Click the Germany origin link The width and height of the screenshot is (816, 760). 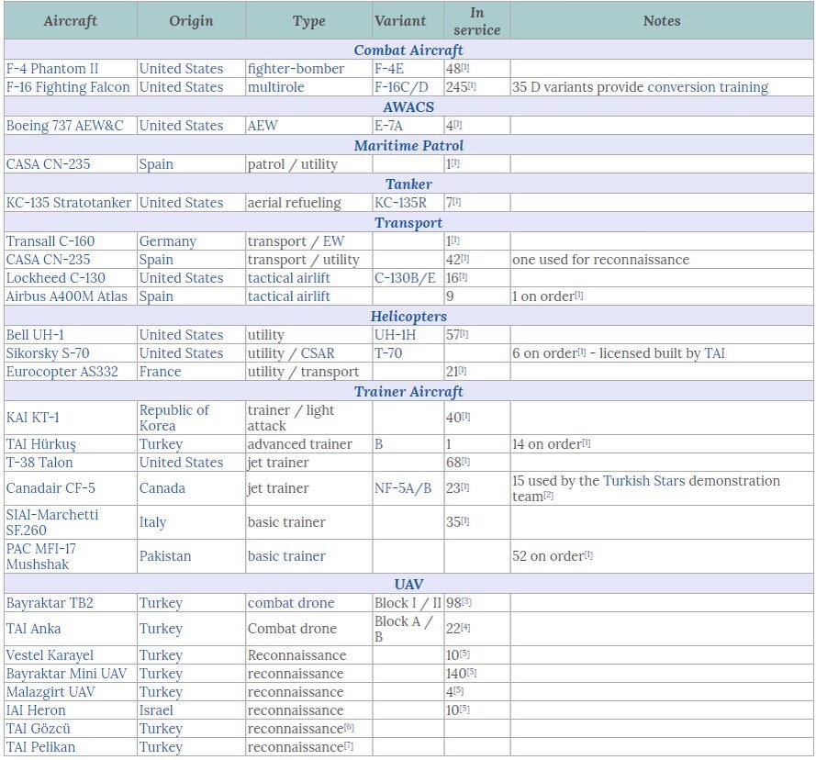click(168, 241)
